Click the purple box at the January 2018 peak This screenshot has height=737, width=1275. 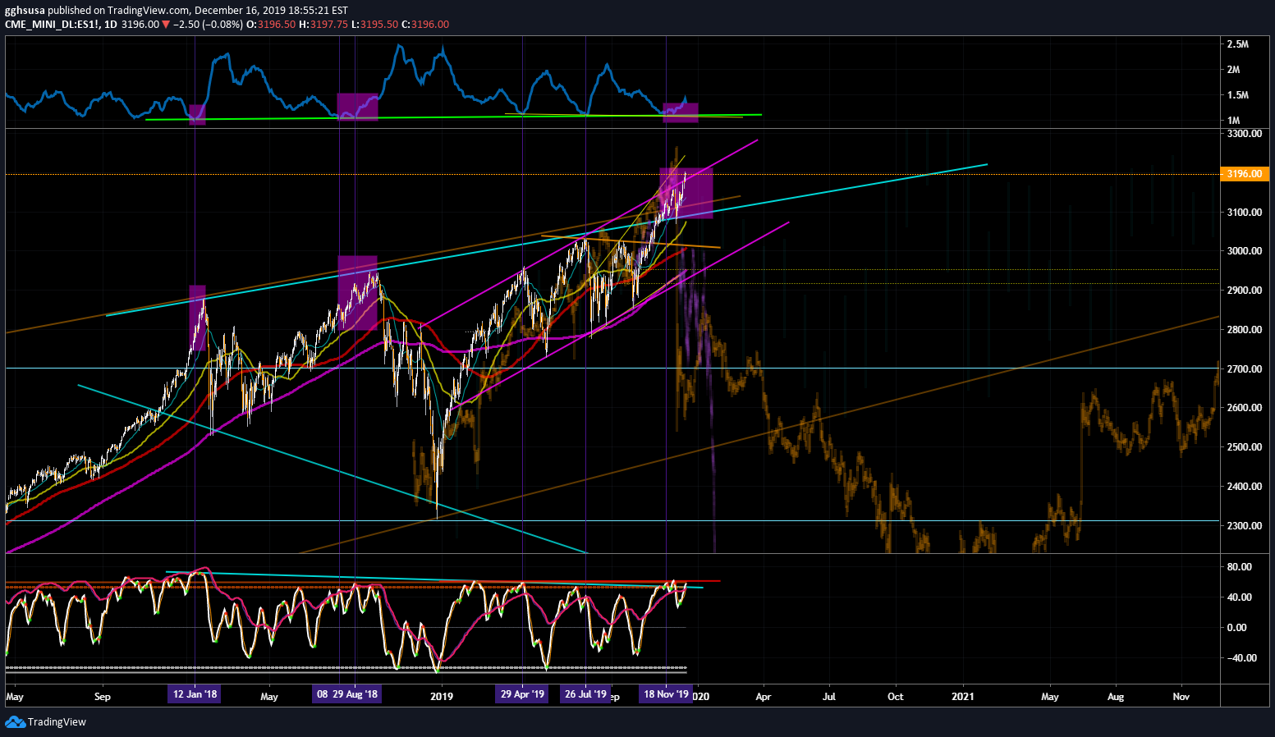[x=197, y=318]
